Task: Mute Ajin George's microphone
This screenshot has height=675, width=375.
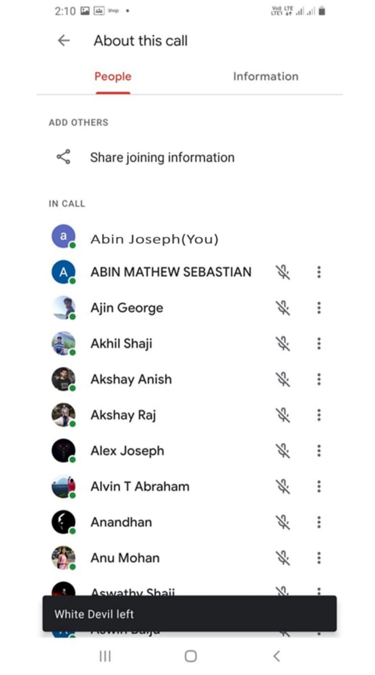Action: coord(283,308)
